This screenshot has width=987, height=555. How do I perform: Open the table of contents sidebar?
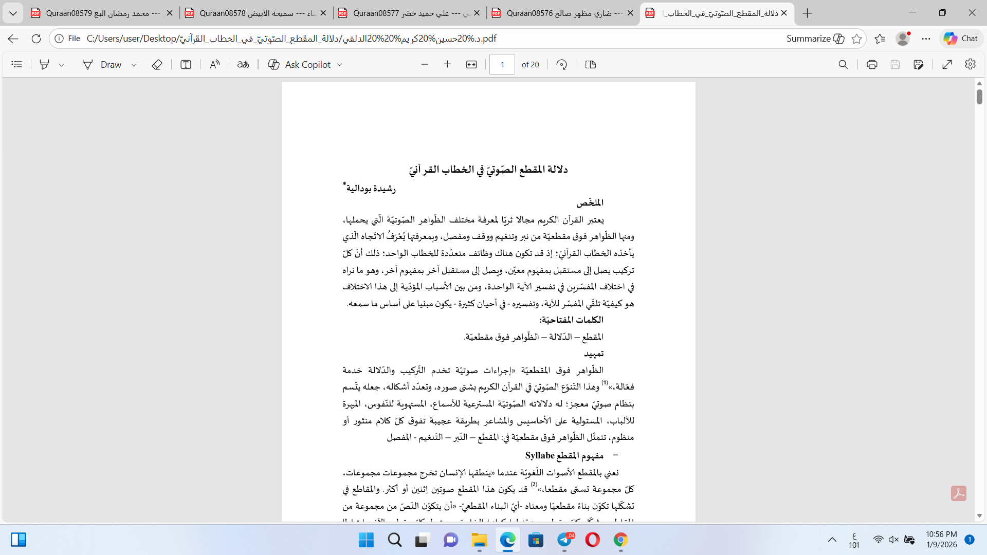pos(17,64)
